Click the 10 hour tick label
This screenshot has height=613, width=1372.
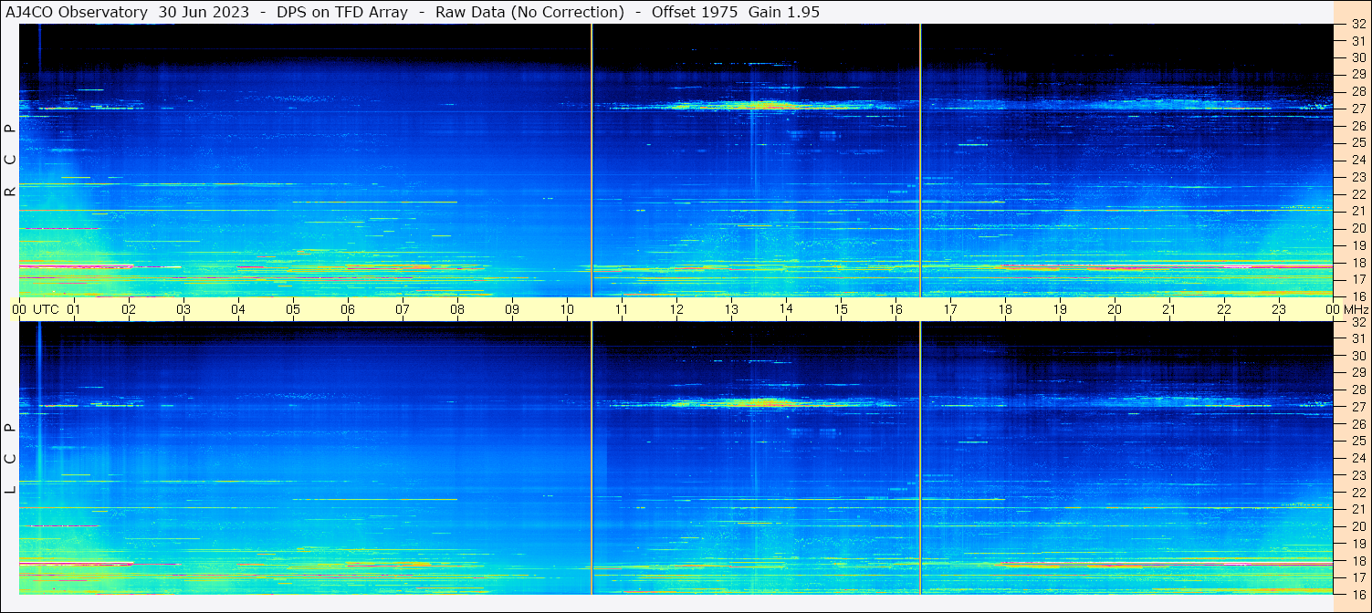567,309
